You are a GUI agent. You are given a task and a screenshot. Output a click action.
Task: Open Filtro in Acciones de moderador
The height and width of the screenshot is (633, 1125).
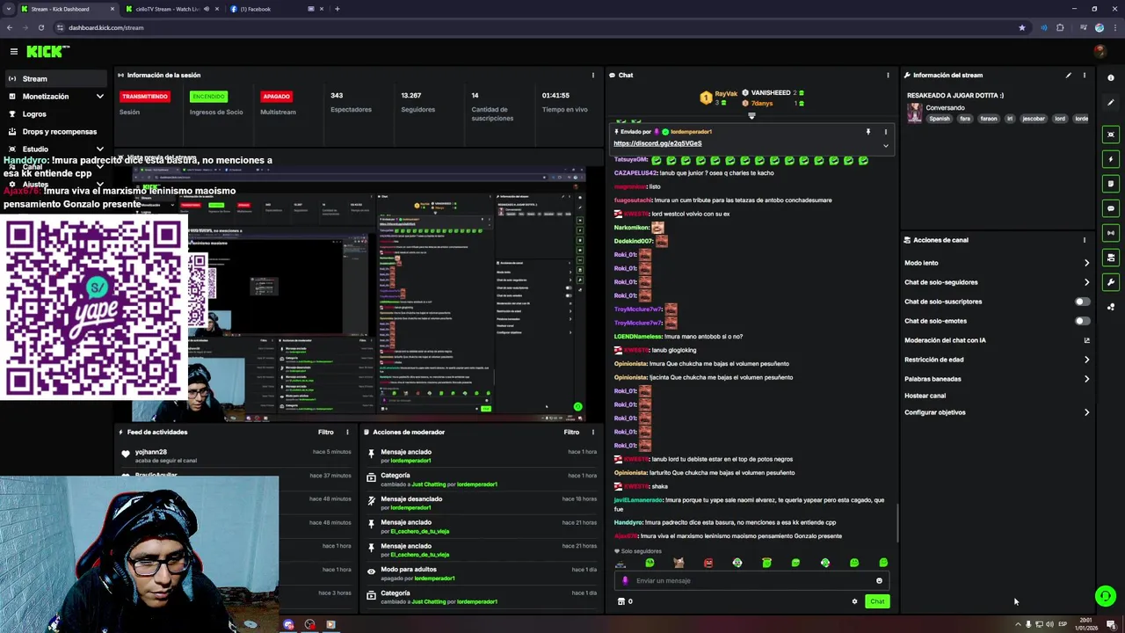tap(572, 433)
